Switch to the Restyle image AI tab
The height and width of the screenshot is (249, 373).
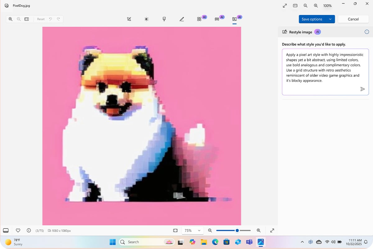(x=235, y=19)
